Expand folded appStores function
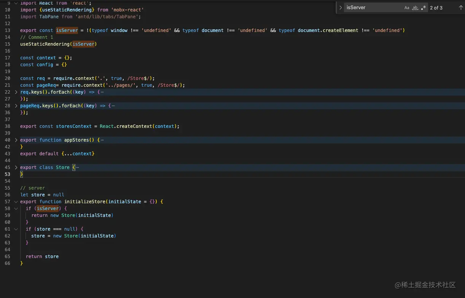Screen dimensions: 465x298 (16, 140)
